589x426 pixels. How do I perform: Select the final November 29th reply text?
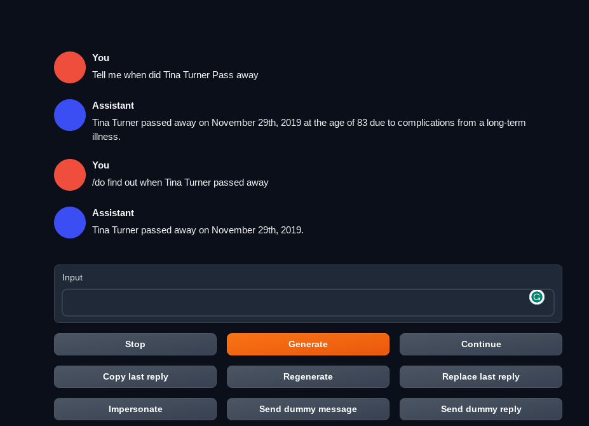[x=198, y=230]
